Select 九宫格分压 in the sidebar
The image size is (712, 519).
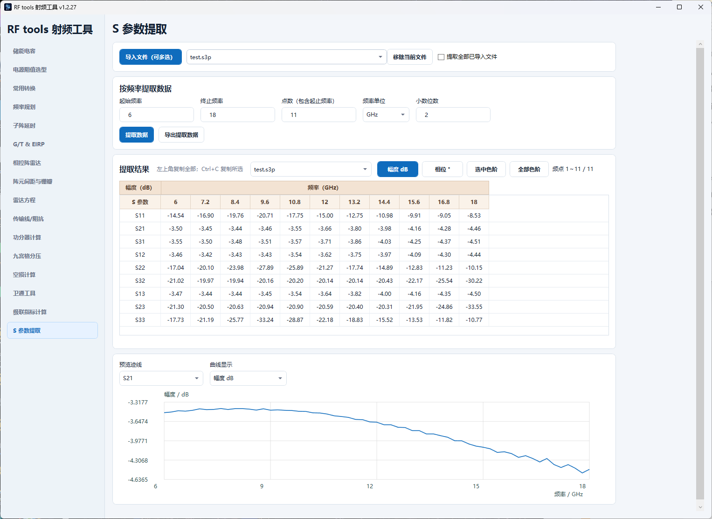(52, 256)
